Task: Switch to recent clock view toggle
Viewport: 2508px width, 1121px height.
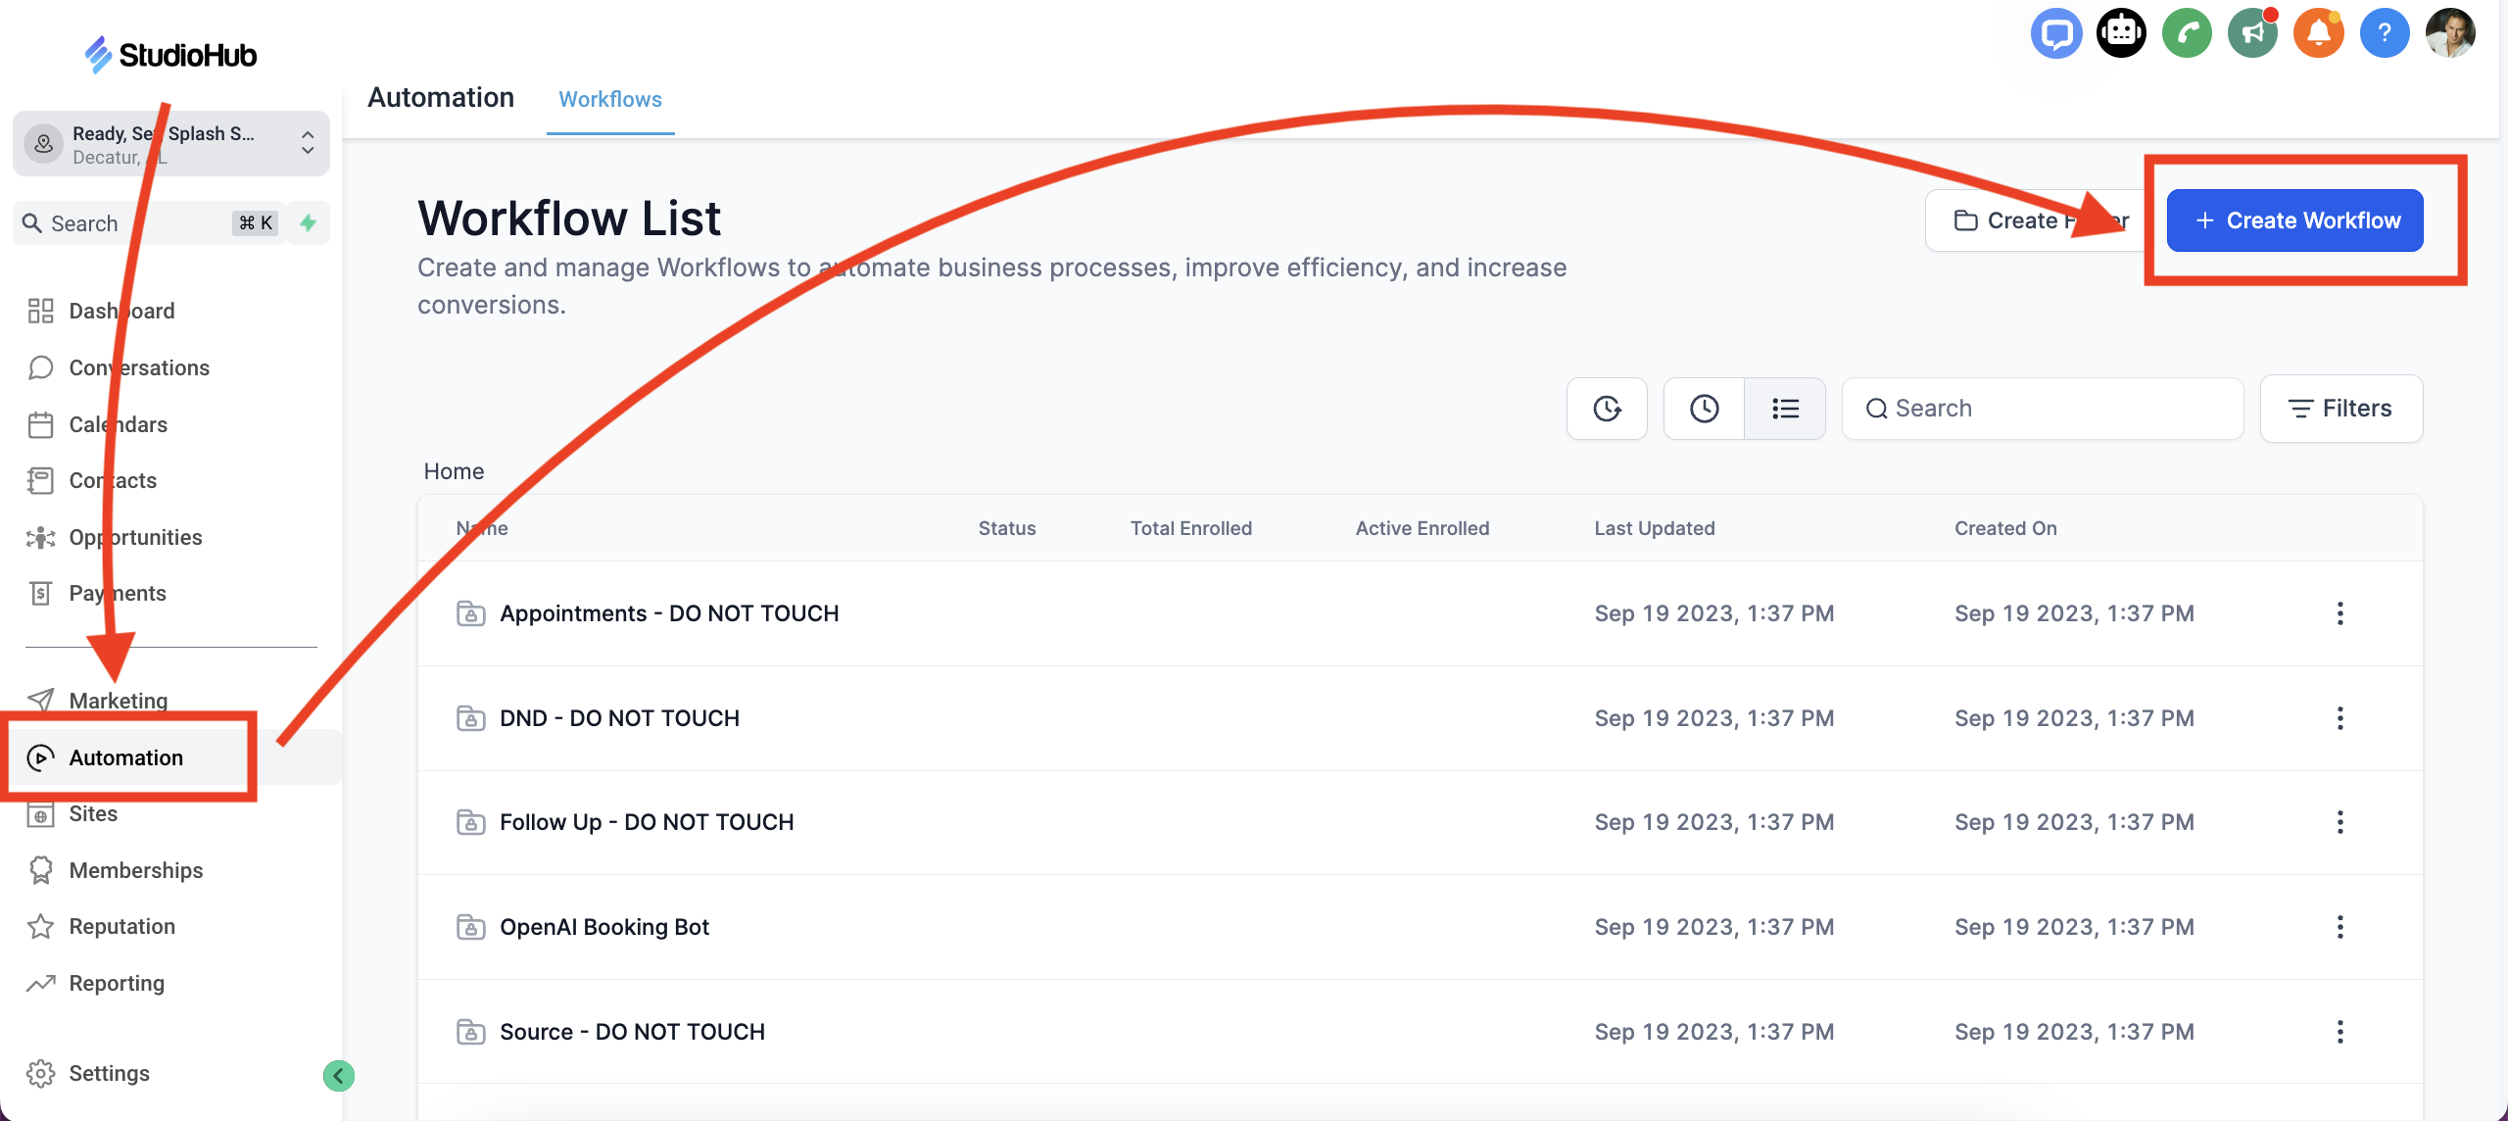Action: click(x=1705, y=409)
